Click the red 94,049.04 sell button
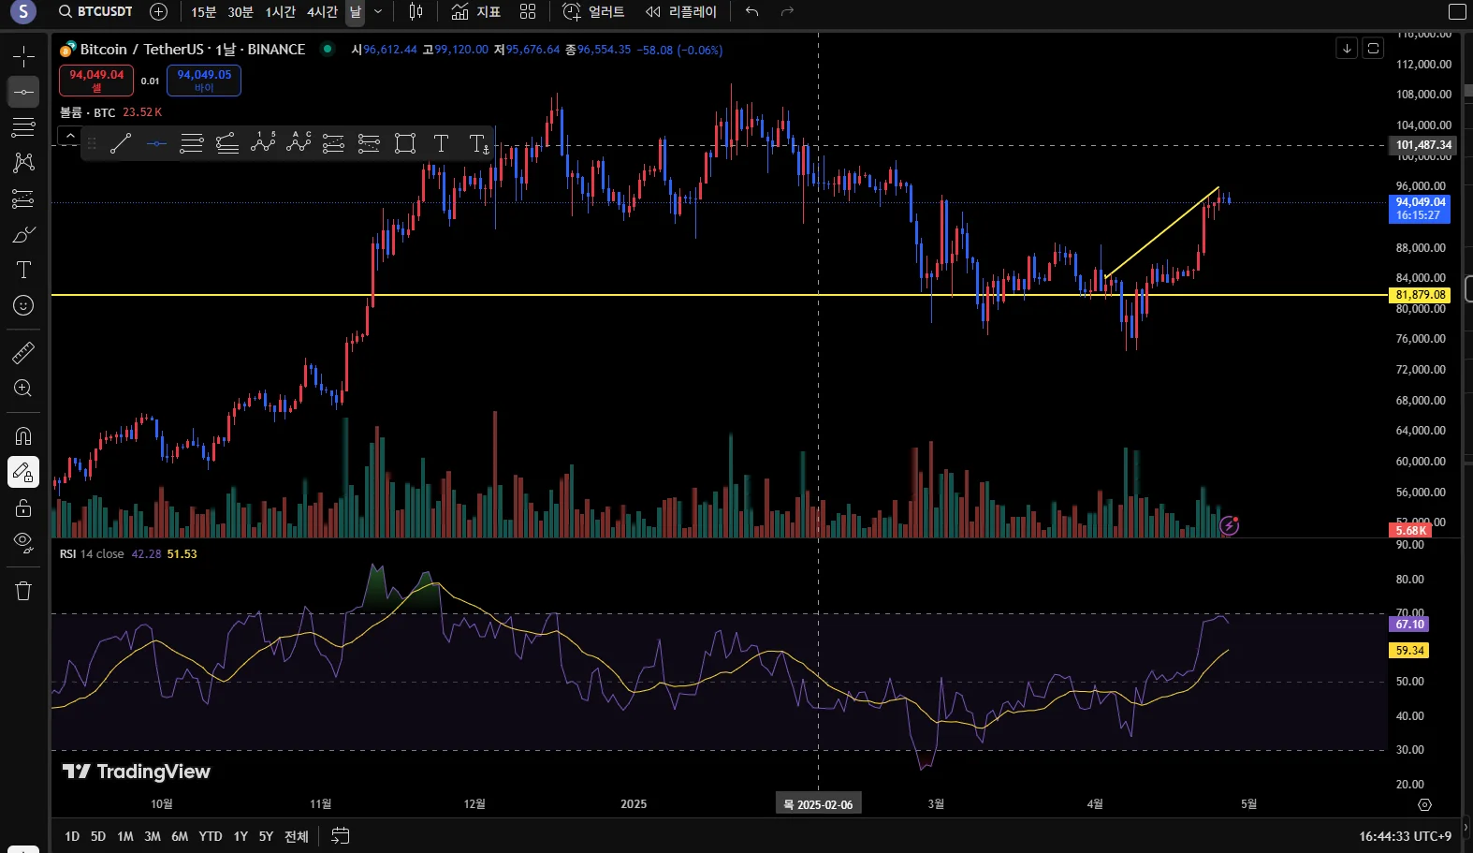 point(96,81)
